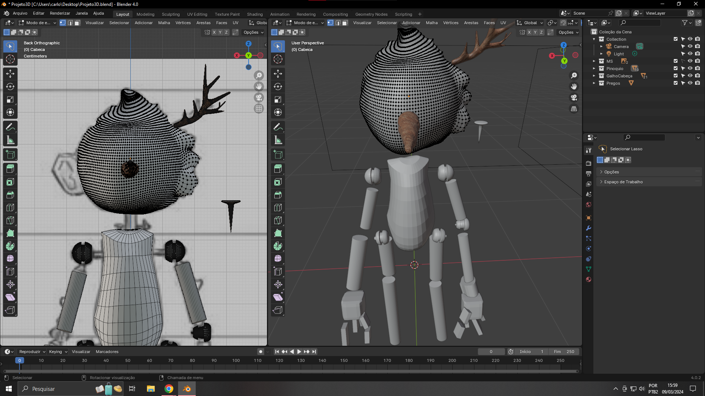
Task: Open the Global transform orientation dropdown
Action: point(530,23)
